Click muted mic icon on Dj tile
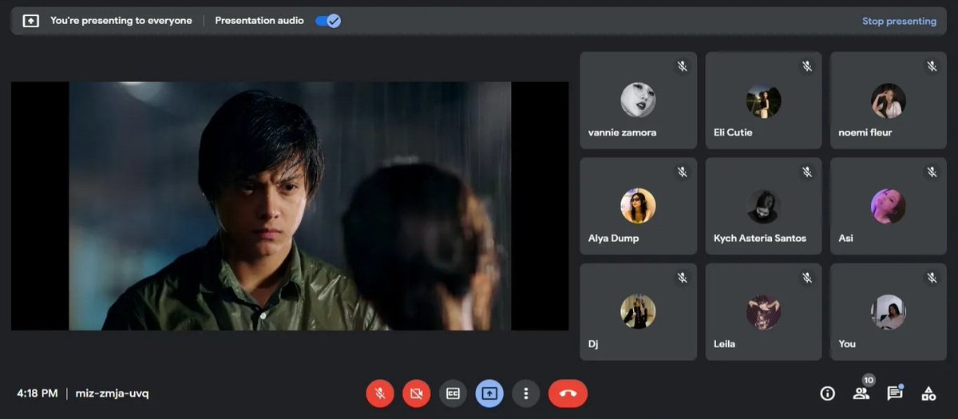The width and height of the screenshot is (958, 419). pyautogui.click(x=683, y=278)
